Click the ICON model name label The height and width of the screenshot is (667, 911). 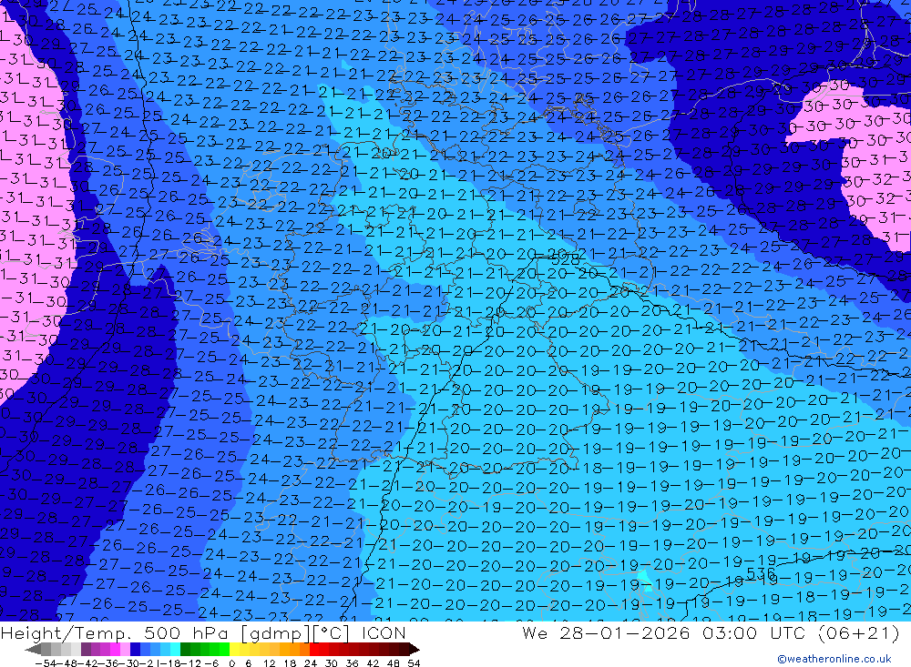click(384, 632)
